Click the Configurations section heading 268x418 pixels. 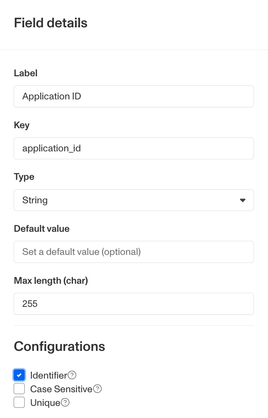59,346
